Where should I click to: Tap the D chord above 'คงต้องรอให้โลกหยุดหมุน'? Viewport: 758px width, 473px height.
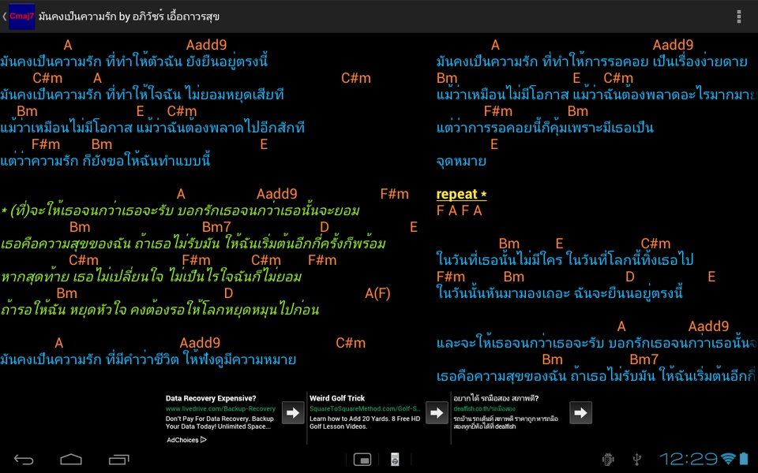229,293
